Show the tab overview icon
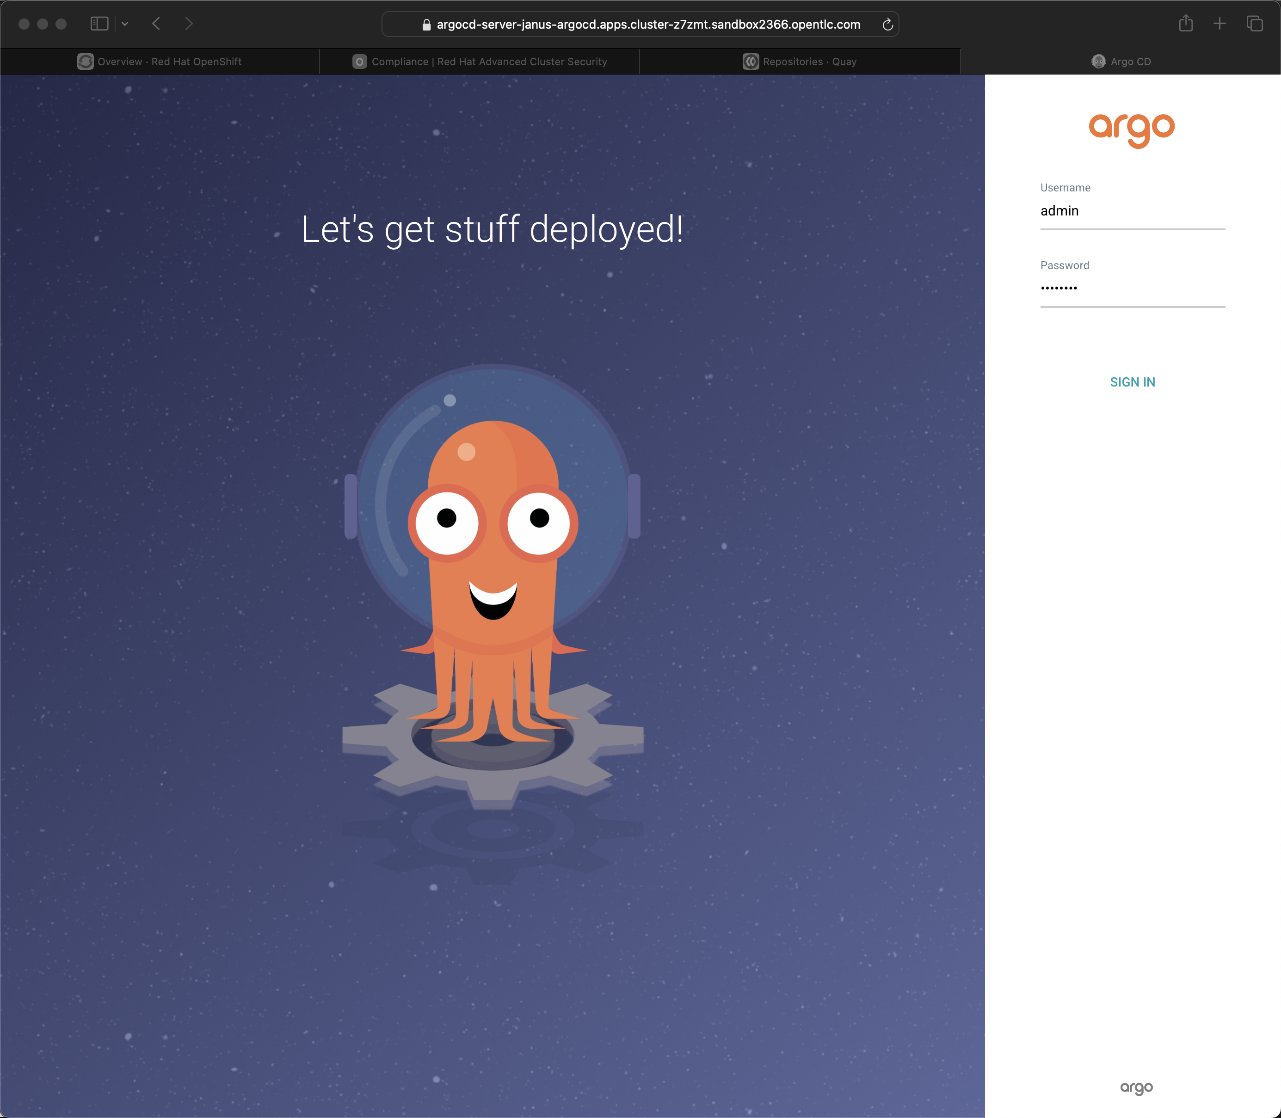This screenshot has height=1118, width=1281. (1254, 24)
